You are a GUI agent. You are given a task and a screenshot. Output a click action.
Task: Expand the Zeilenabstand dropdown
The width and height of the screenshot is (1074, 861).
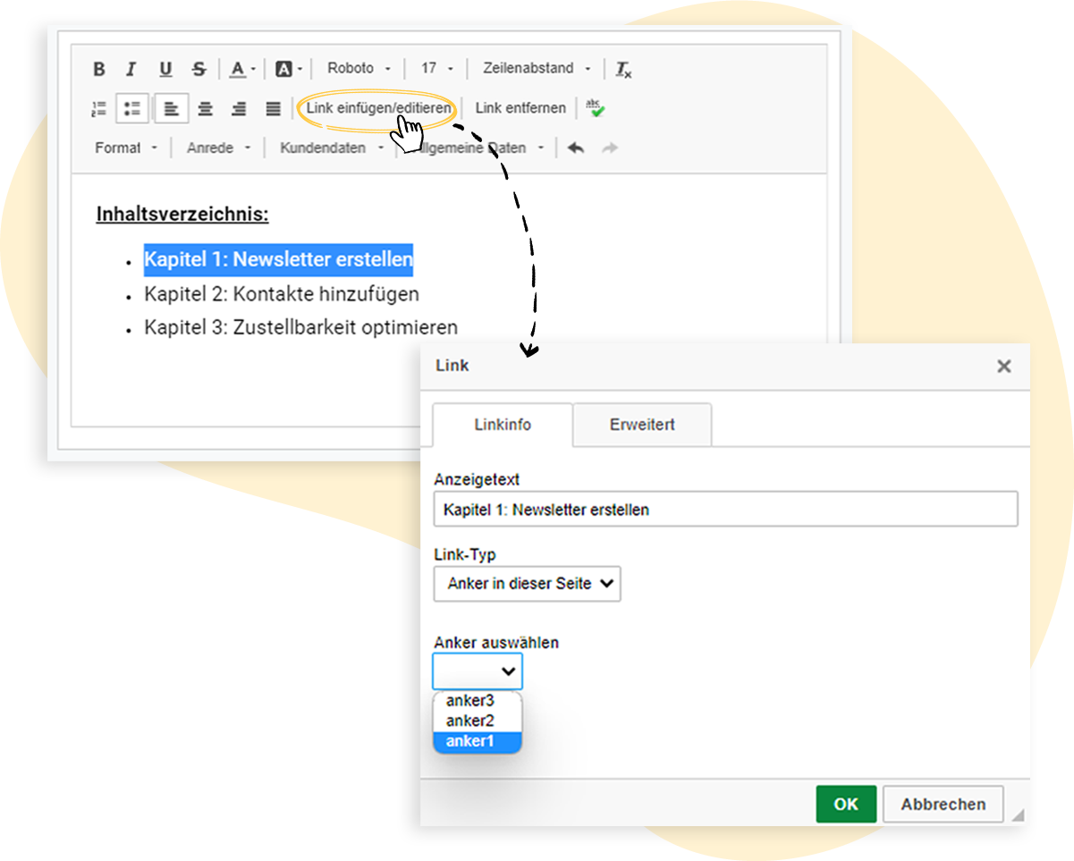(x=537, y=69)
